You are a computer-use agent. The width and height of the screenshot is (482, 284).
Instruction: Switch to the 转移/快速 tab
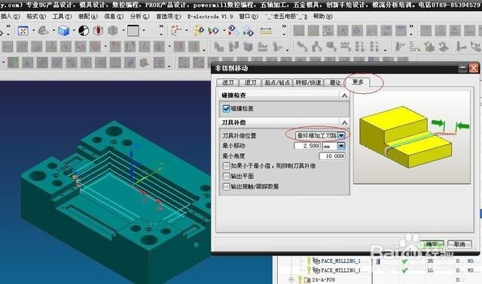[x=308, y=83]
